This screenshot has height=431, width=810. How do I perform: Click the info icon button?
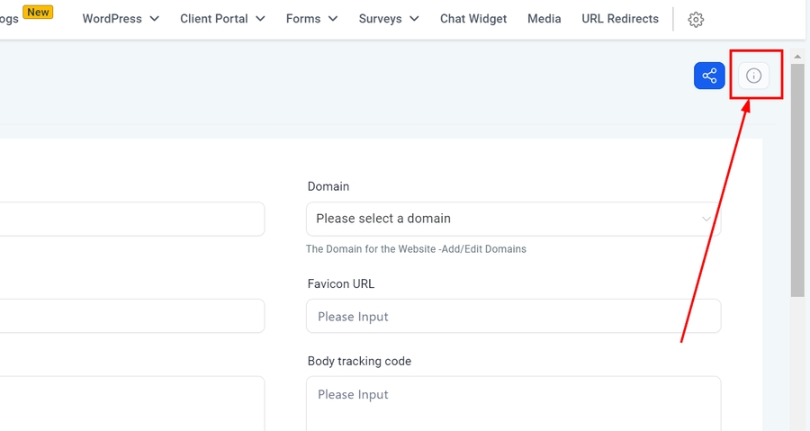click(754, 76)
